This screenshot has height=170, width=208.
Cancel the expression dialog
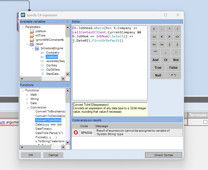coord(53,155)
